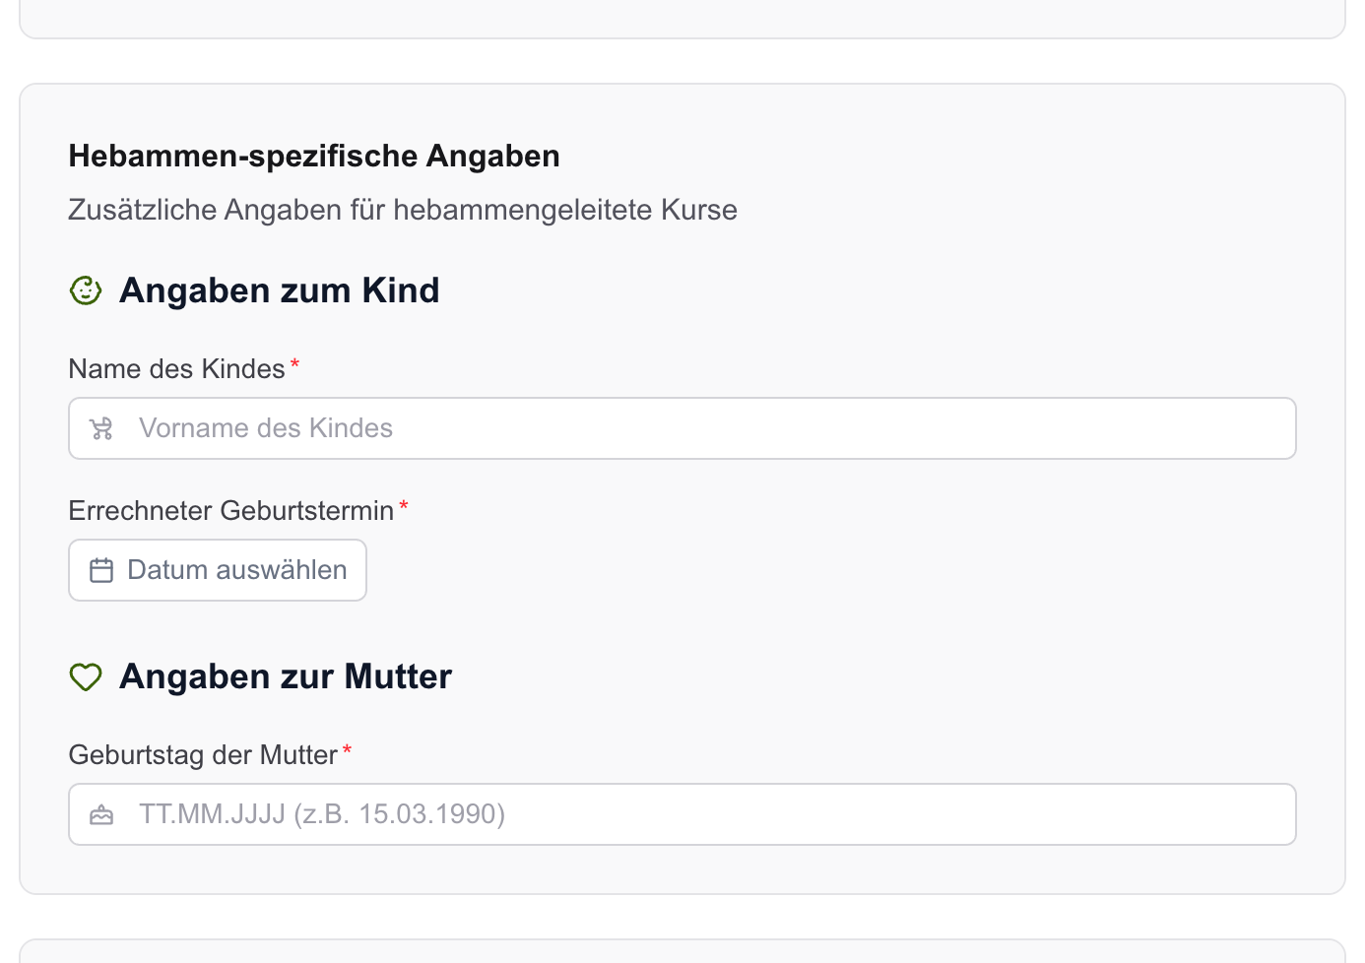Click the label Errechneter Geburtstermin
The height and width of the screenshot is (963, 1365).
pyautogui.click(x=230, y=510)
